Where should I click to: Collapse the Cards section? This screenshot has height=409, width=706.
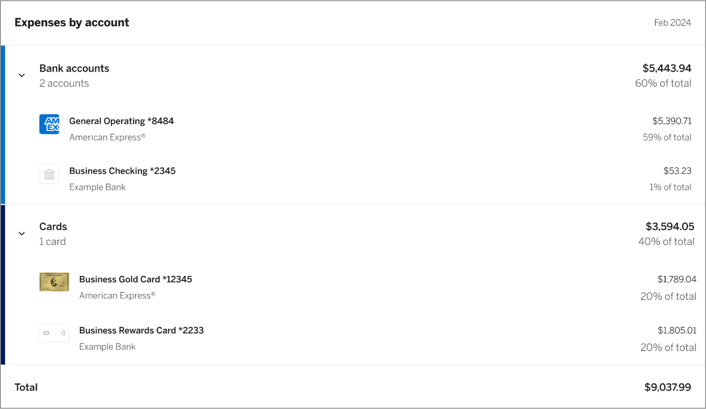click(21, 233)
